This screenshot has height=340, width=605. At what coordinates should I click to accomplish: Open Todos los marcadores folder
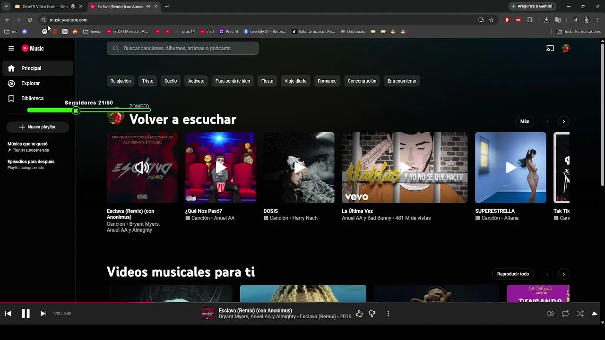(x=579, y=32)
